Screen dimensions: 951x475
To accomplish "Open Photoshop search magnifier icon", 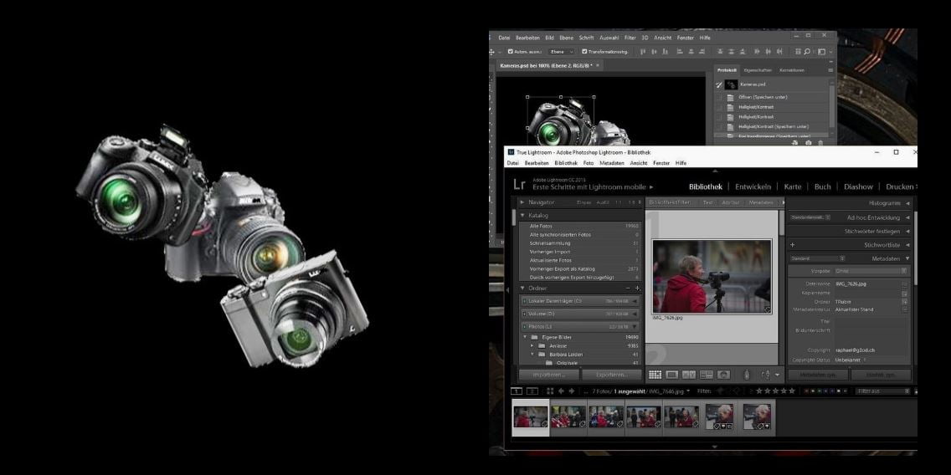I will [x=807, y=52].
